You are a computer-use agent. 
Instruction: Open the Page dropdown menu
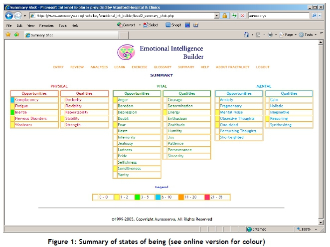(x=288, y=35)
